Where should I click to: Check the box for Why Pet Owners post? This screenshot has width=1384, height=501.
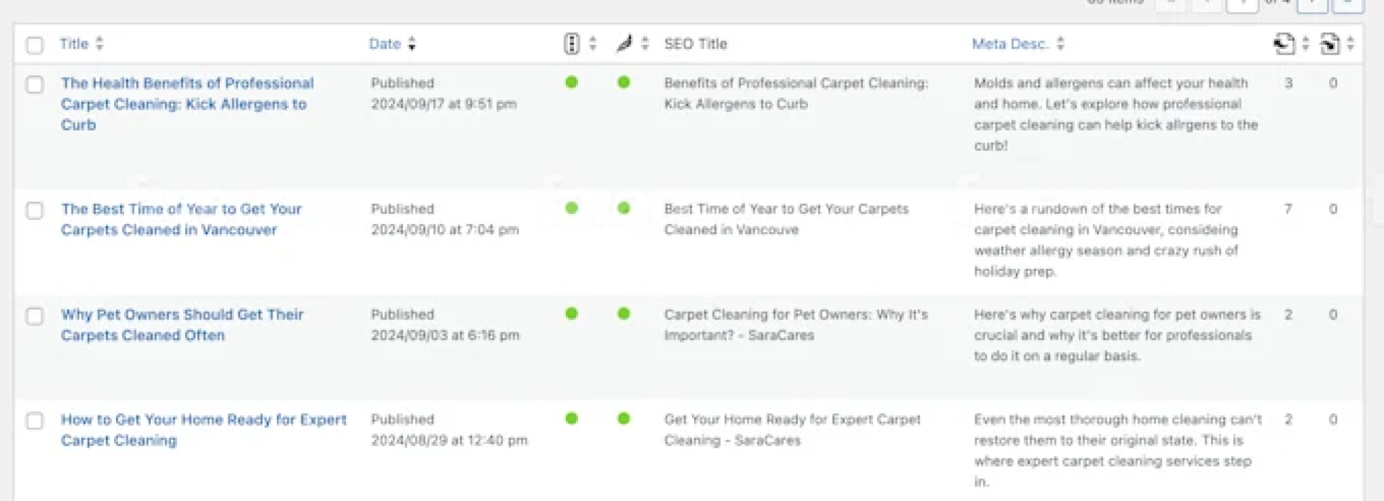coord(35,316)
